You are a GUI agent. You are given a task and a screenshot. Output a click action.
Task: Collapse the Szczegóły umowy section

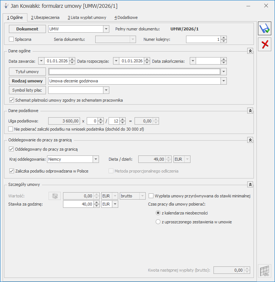(250, 184)
